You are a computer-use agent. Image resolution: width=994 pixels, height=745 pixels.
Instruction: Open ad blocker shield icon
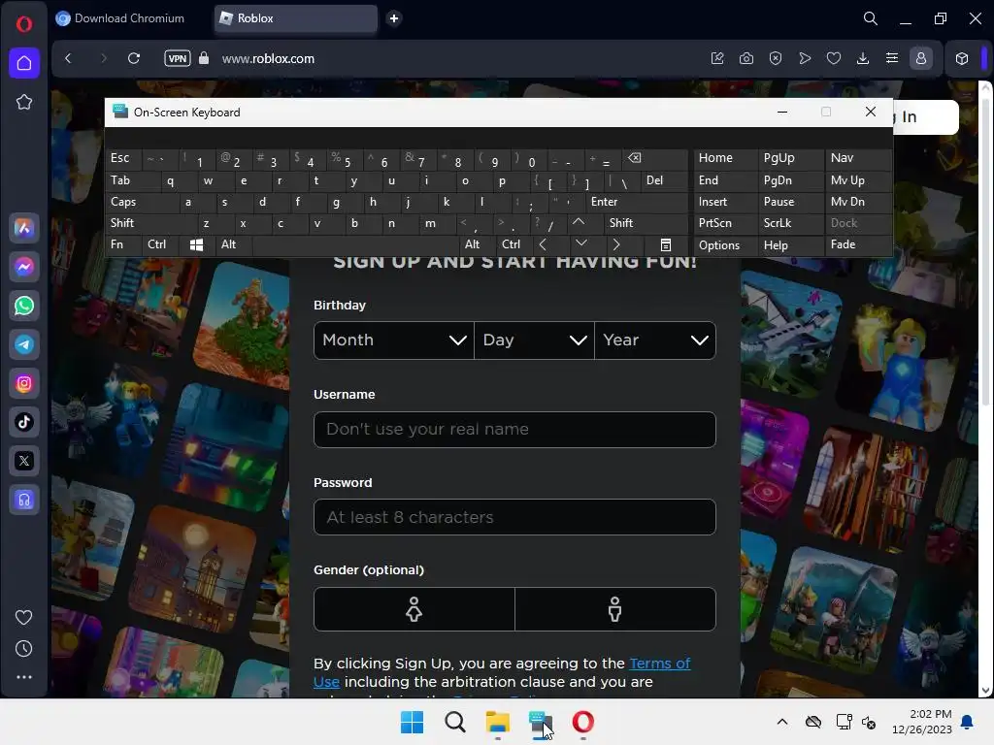point(776,58)
